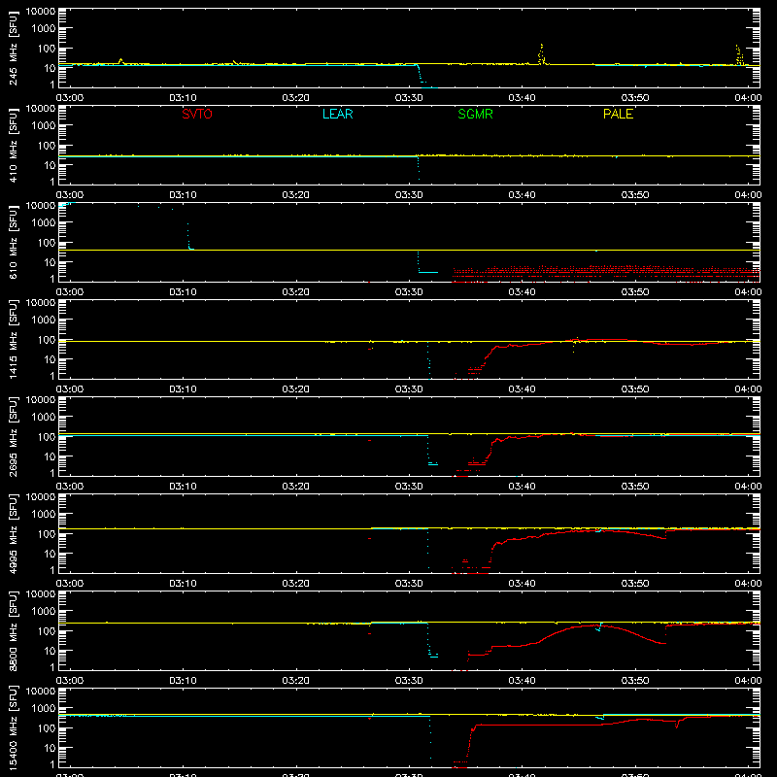Click 03:30 tick label under 610 MHz plot
The width and height of the screenshot is (777, 777).
point(409,292)
